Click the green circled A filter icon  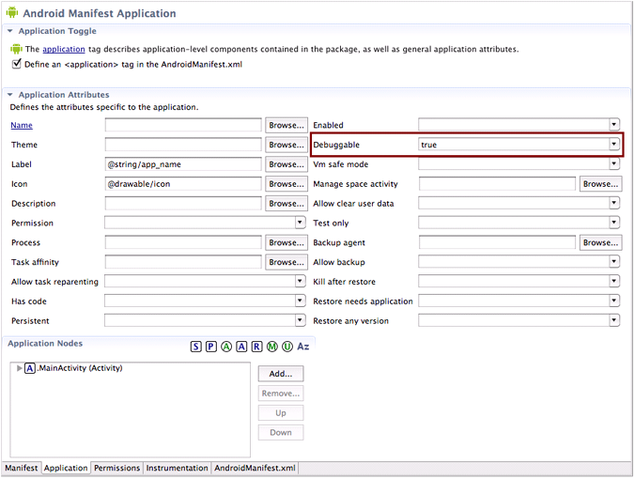[x=226, y=347]
